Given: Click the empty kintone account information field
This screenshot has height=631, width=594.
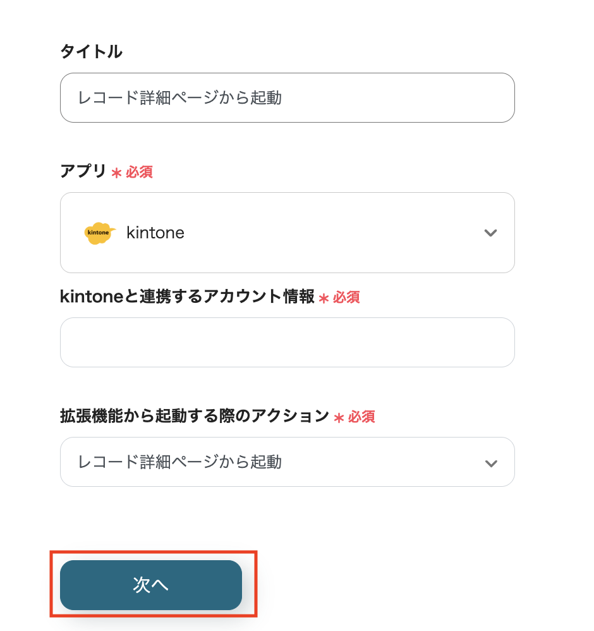Looking at the screenshot, I should 287,342.
